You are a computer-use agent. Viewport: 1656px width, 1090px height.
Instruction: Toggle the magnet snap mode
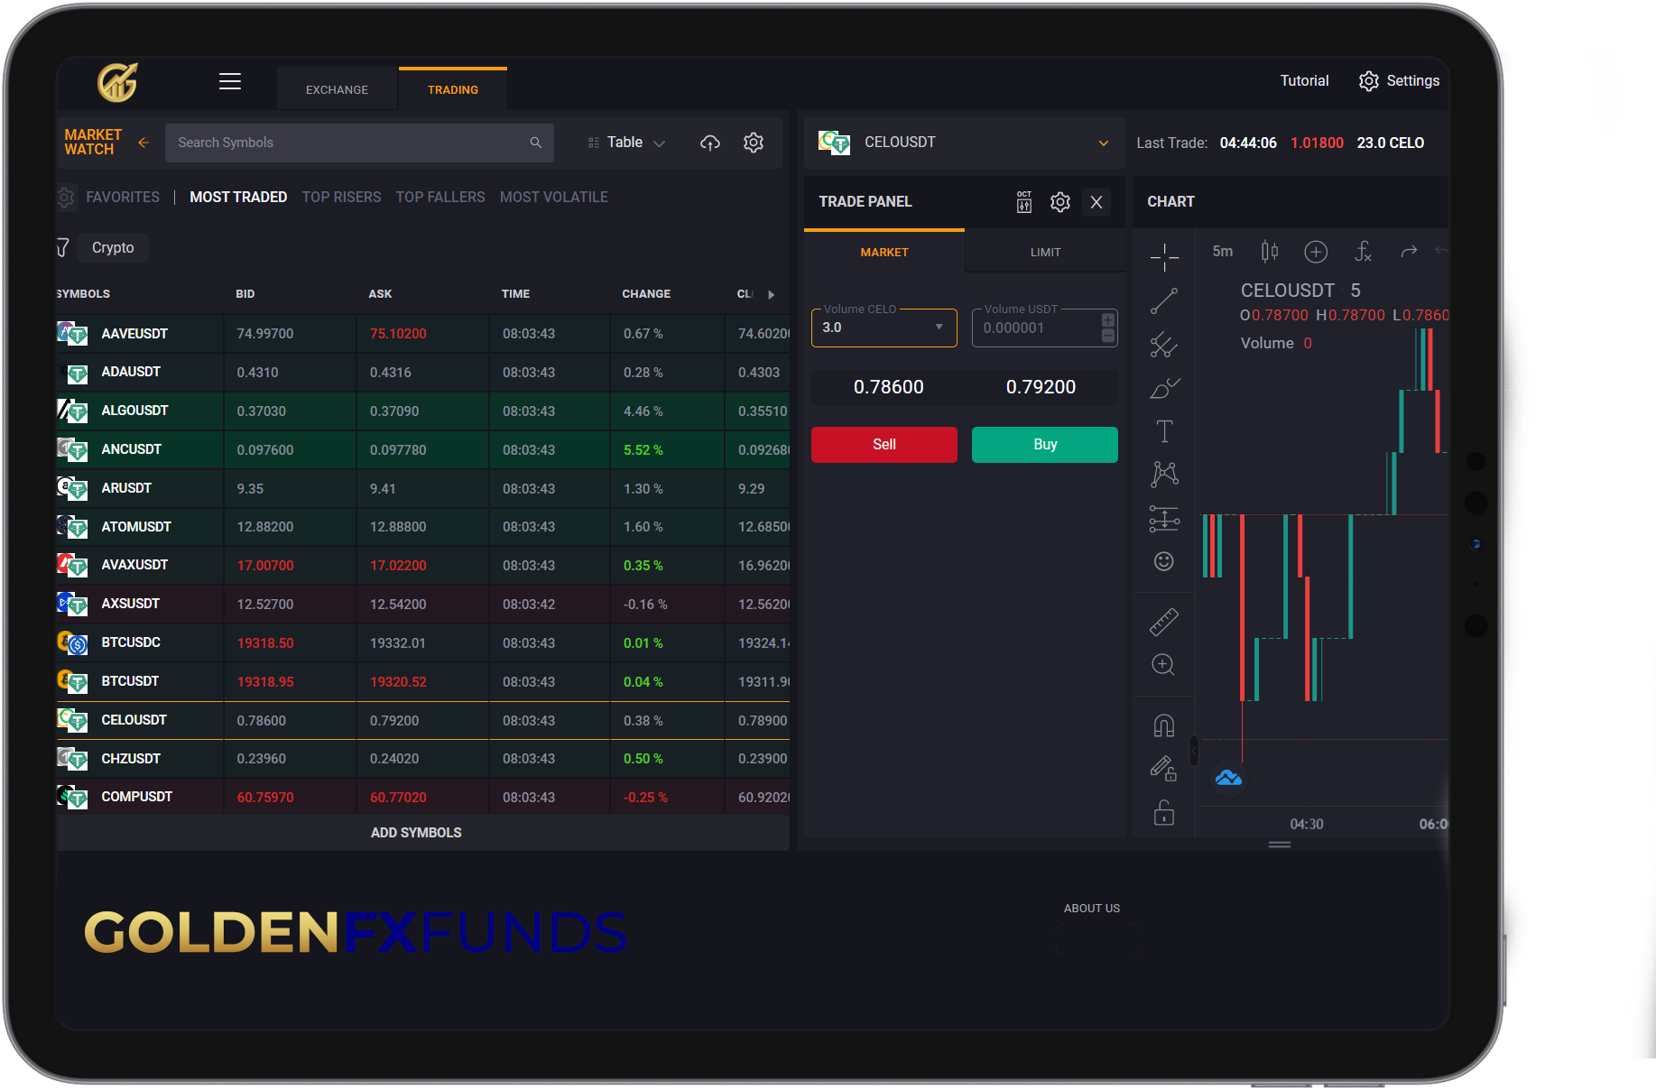click(1164, 725)
